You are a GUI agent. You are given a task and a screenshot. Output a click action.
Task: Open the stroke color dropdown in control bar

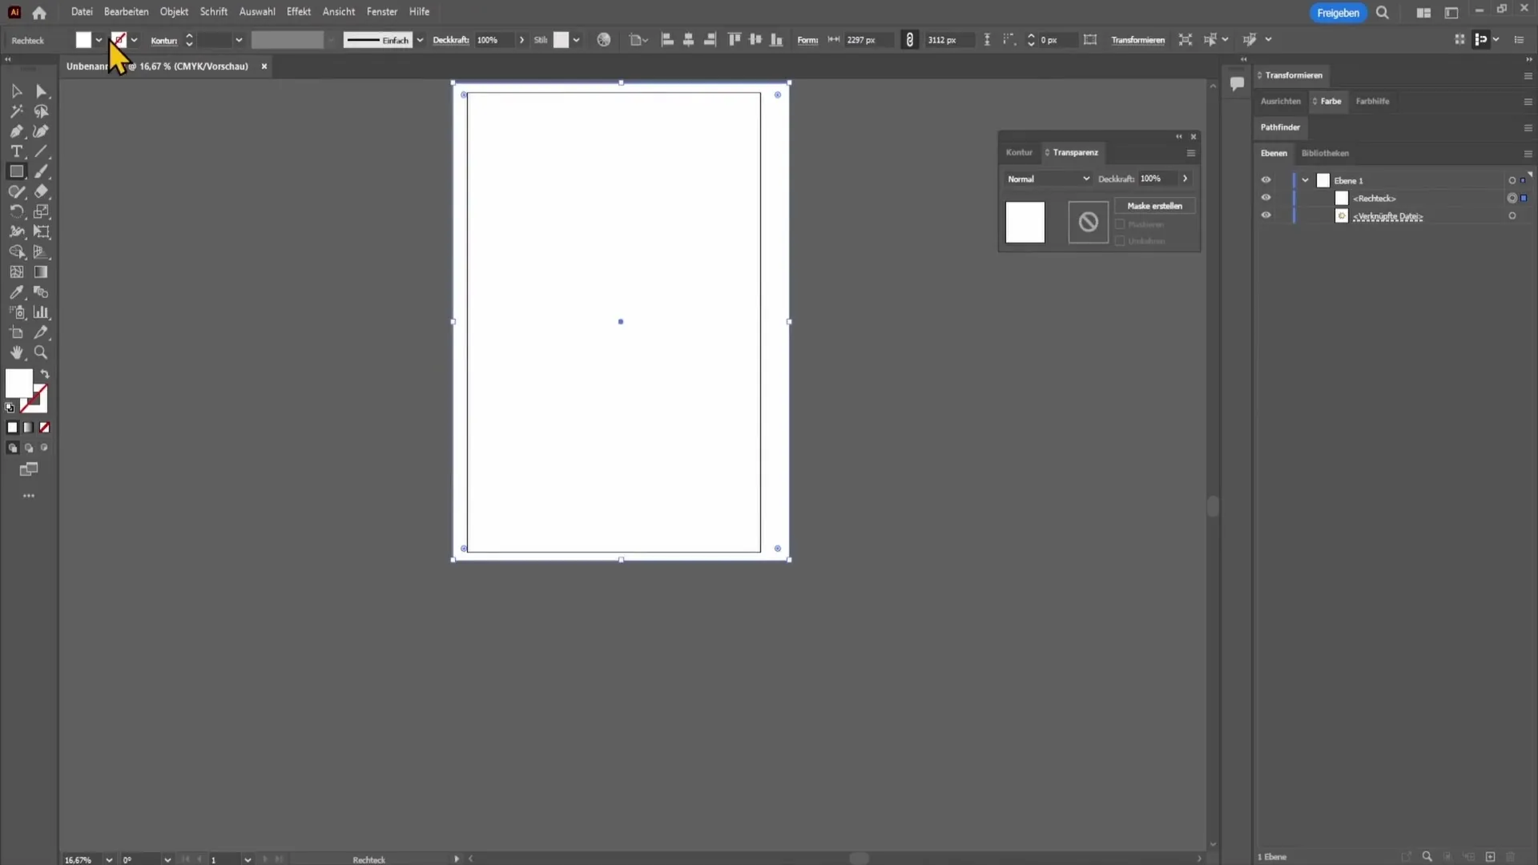[134, 40]
